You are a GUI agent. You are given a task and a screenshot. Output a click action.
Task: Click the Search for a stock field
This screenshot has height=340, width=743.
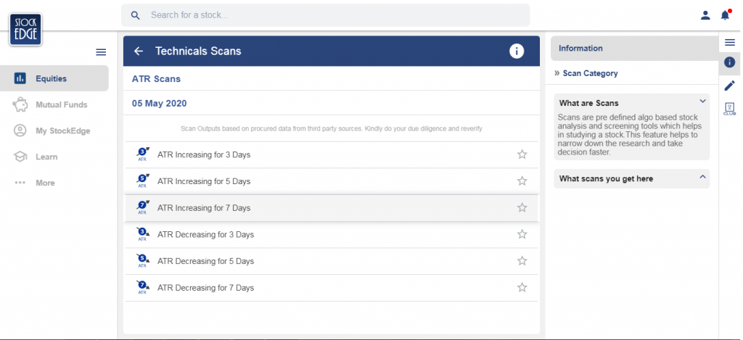326,15
